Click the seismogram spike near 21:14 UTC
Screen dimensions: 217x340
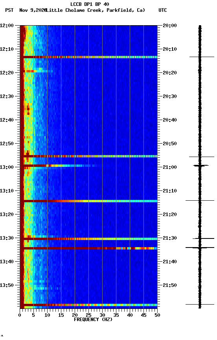[200, 201]
